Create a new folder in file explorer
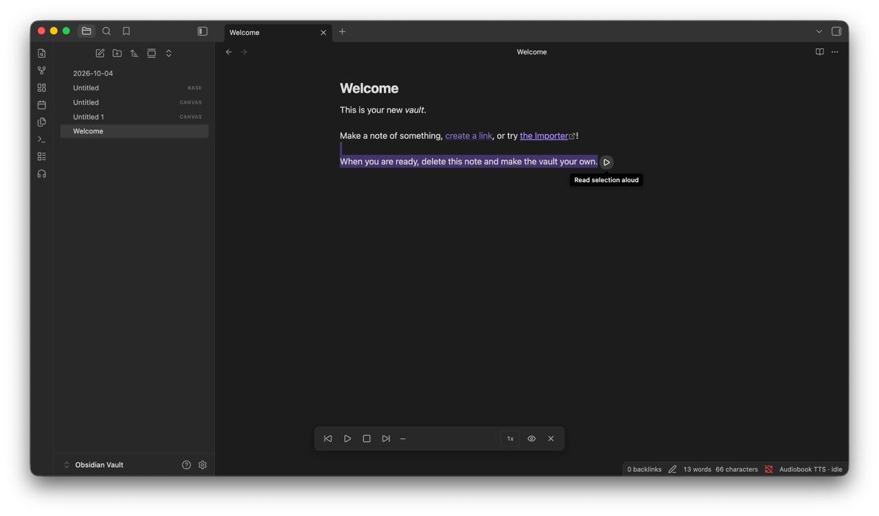The height and width of the screenshot is (516, 879). click(117, 54)
